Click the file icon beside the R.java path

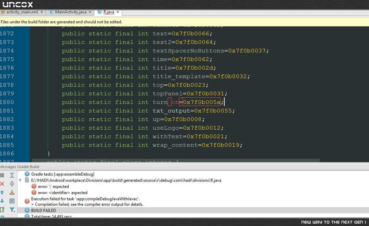[x=27, y=180]
